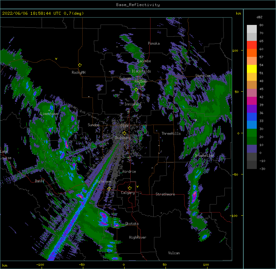Click the Okotoks label

tap(132, 224)
